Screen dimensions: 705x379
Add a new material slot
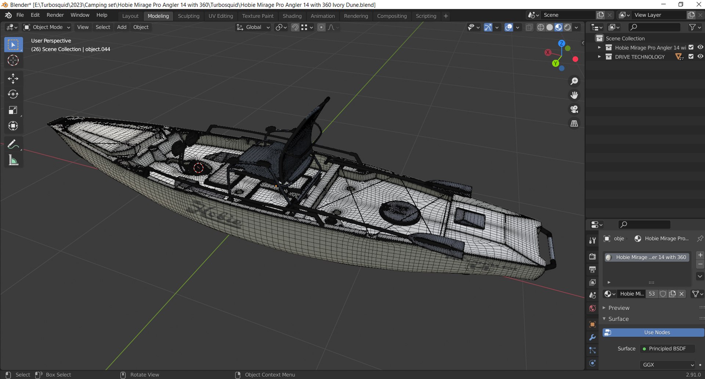(x=700, y=255)
